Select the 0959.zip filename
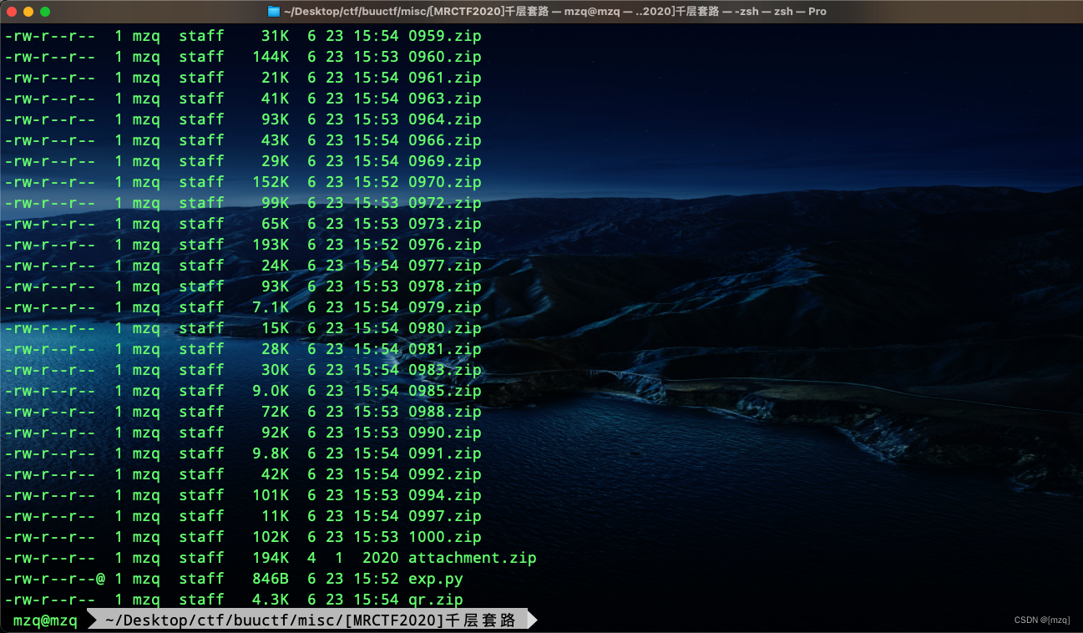 point(444,36)
